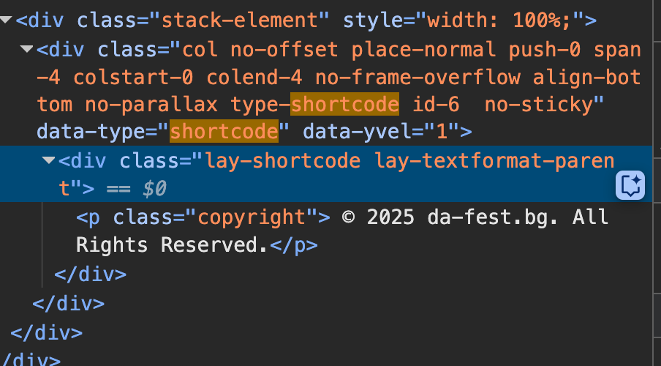Click the $0 console reference
This screenshot has width=661, height=366.
(154, 189)
